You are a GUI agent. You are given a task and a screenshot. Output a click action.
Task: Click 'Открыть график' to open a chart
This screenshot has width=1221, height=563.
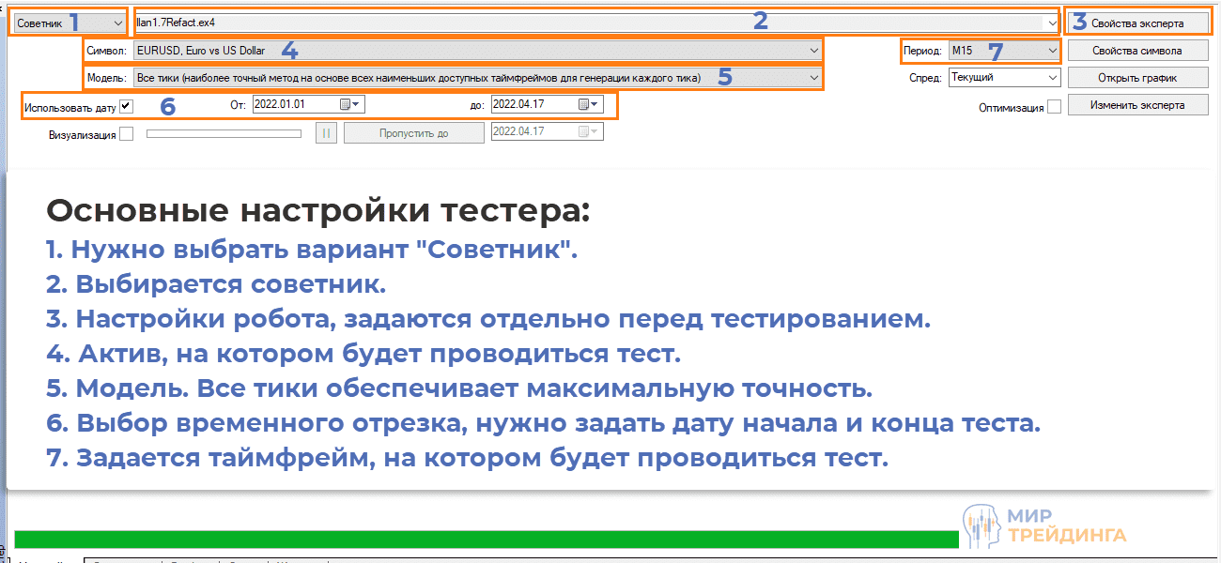1138,78
